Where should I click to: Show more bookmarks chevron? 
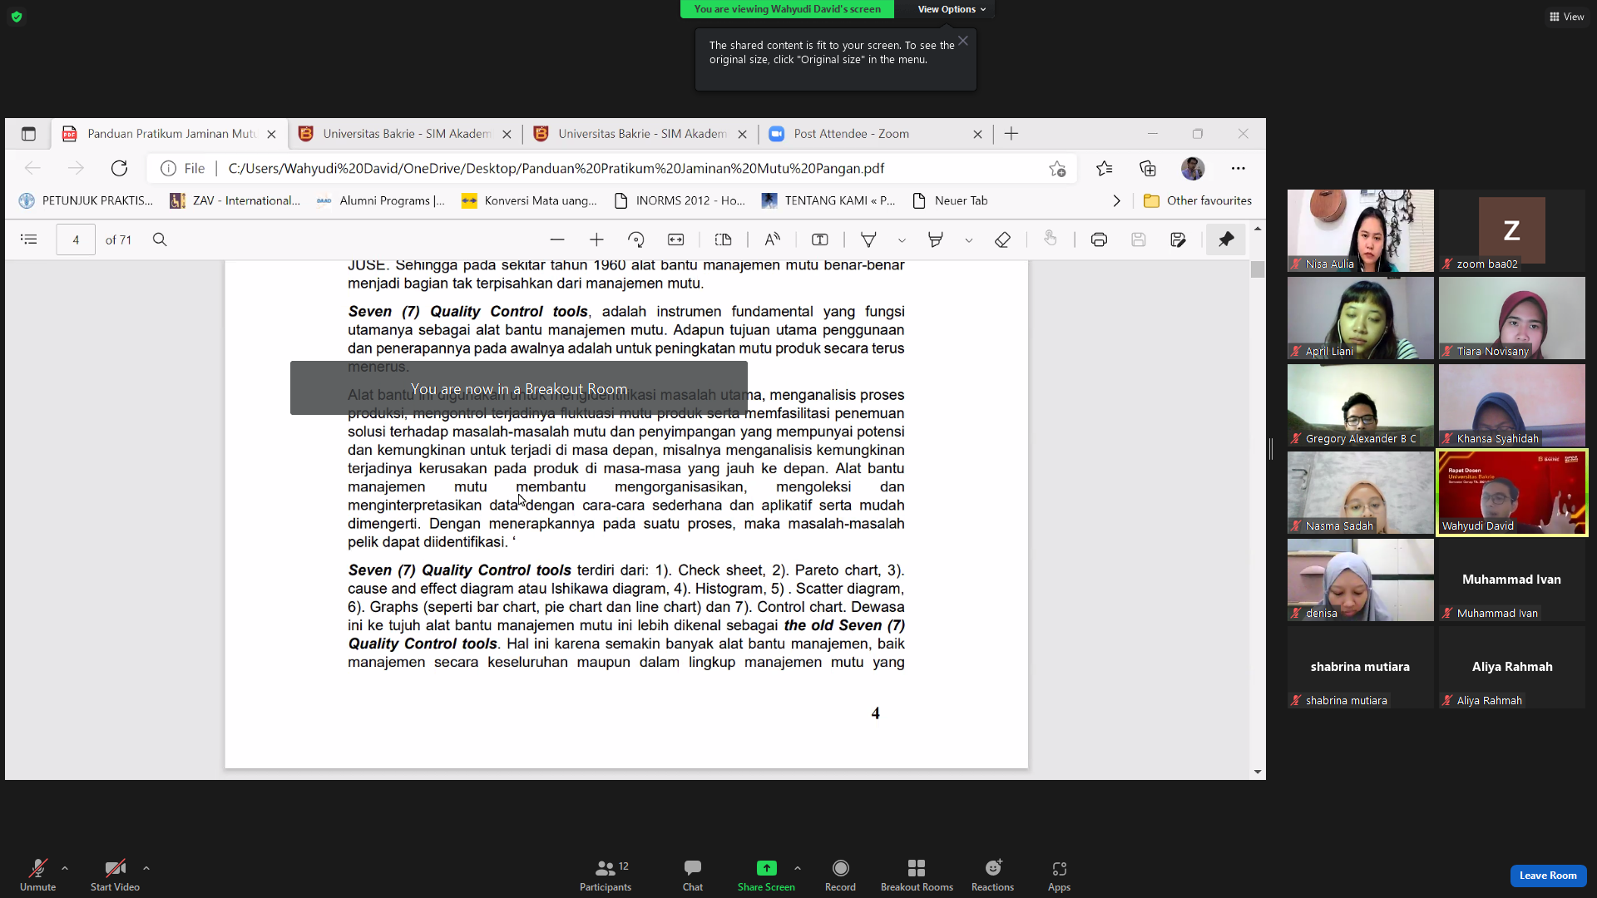pos(1116,200)
